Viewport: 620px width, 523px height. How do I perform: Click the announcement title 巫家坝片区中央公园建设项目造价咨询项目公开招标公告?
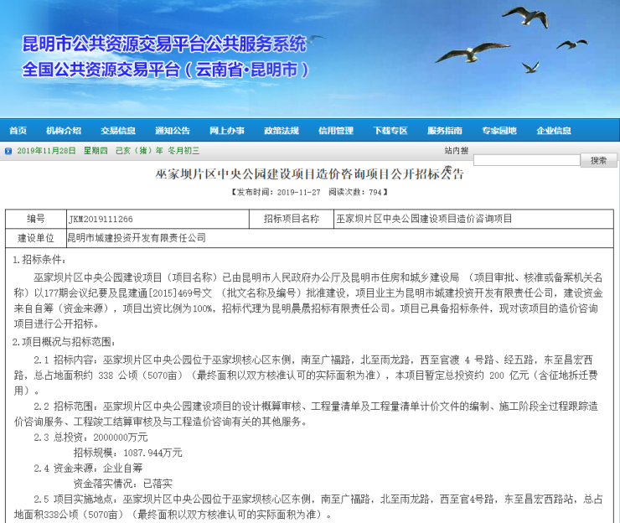click(x=310, y=174)
